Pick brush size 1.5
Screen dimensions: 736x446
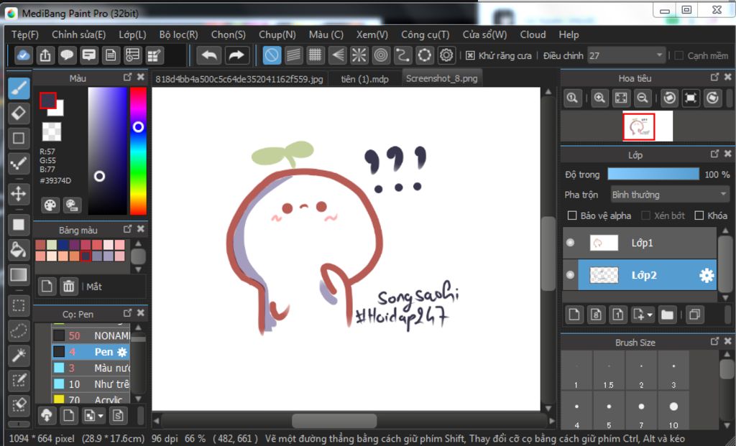609,370
